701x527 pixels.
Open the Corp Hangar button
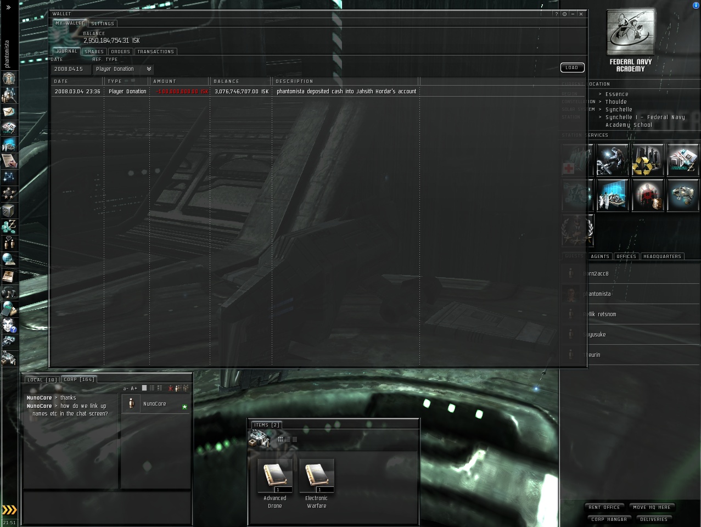(x=609, y=519)
